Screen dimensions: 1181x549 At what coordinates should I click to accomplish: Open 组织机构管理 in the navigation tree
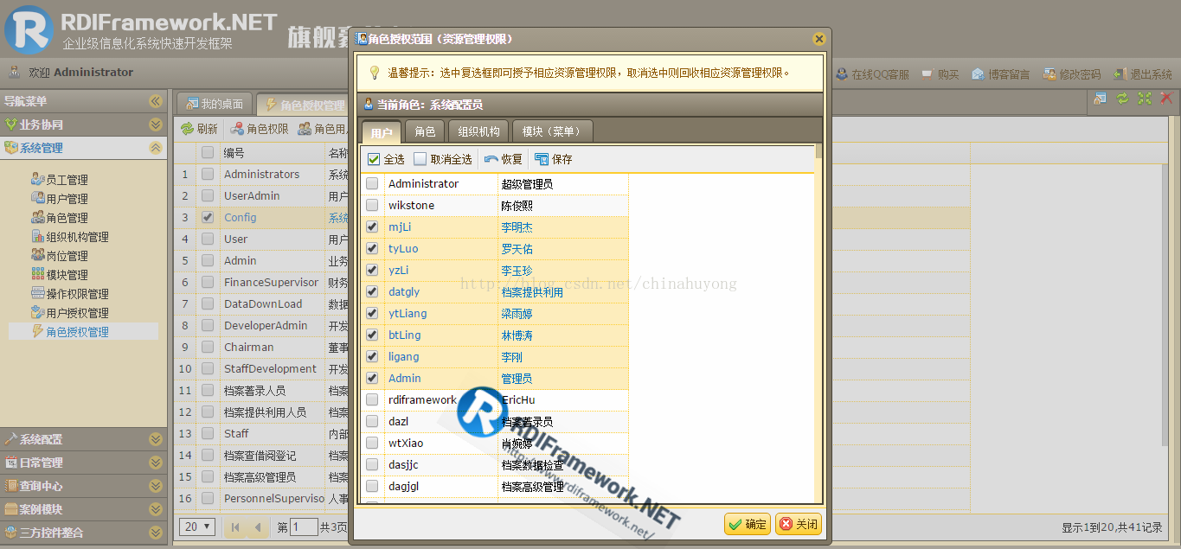(77, 237)
